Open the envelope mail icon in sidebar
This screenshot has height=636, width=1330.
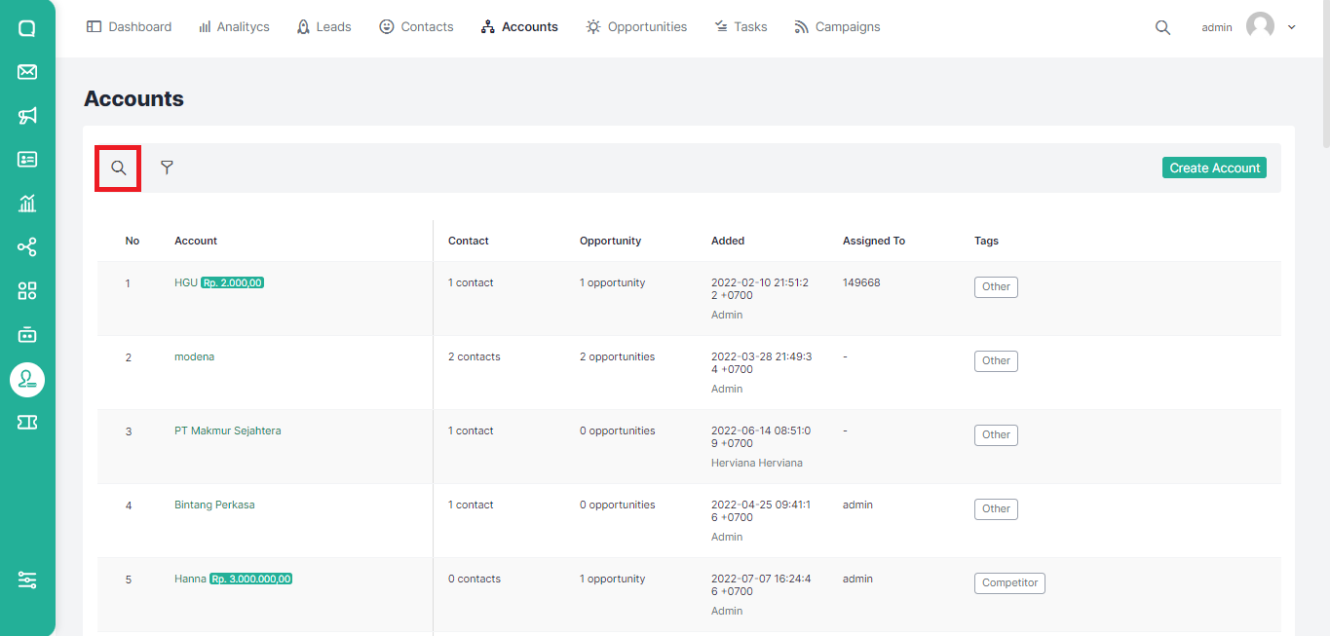27,72
